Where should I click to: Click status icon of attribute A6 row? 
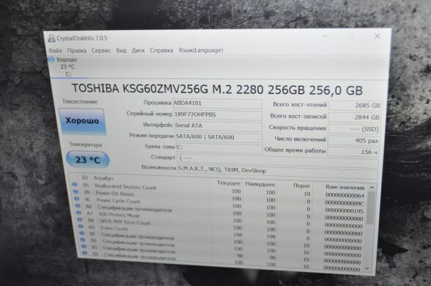pyautogui.click(x=78, y=205)
